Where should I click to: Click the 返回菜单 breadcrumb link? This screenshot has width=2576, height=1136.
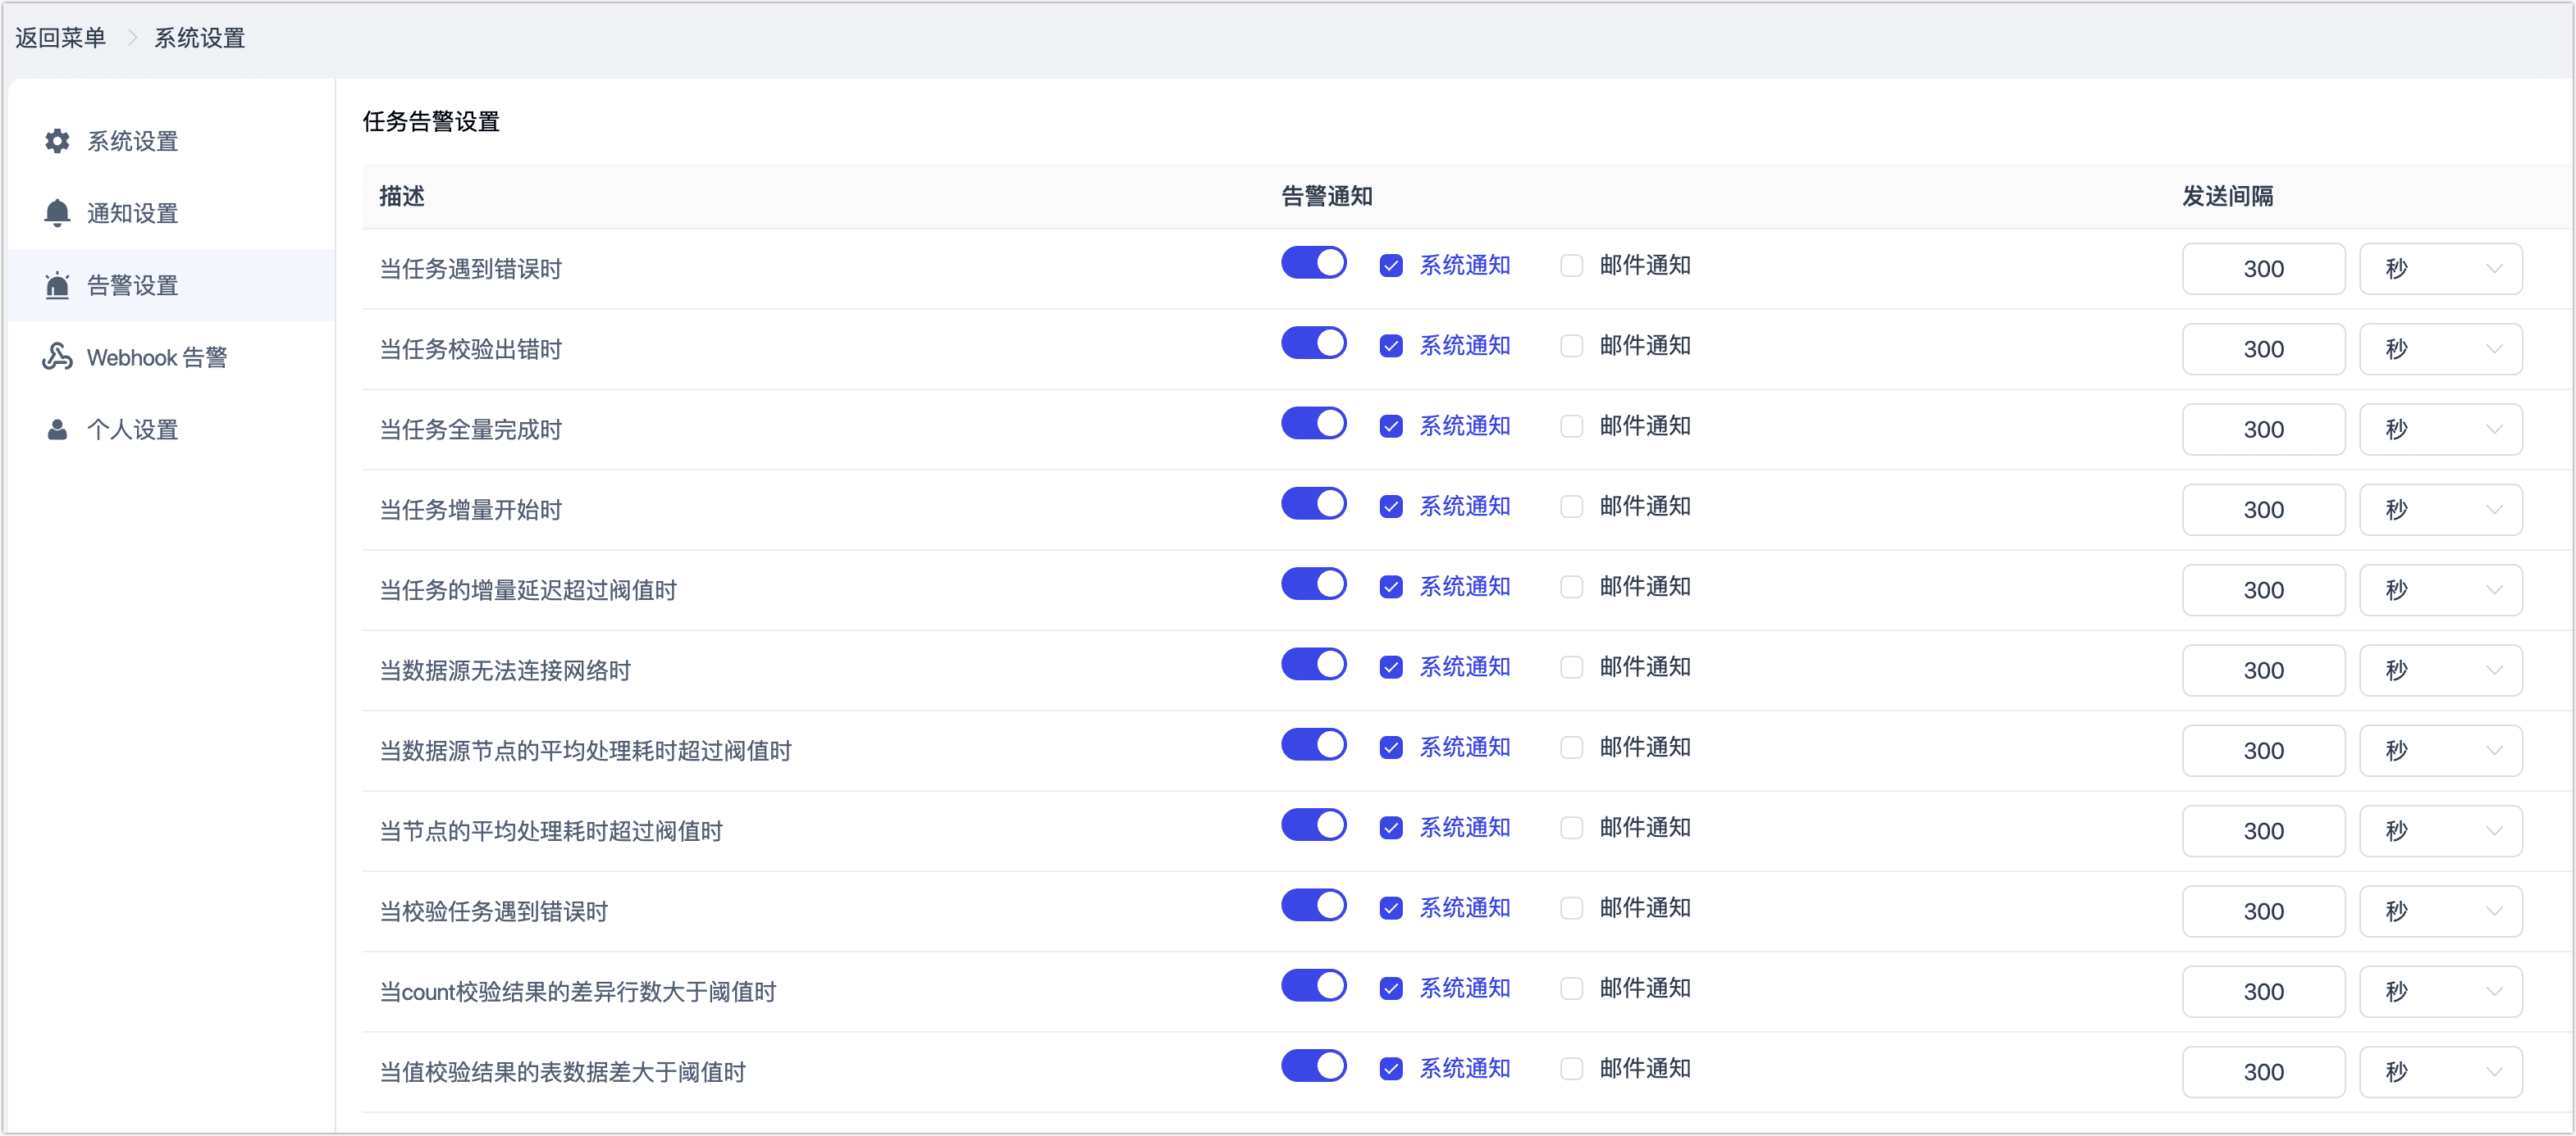[x=60, y=38]
